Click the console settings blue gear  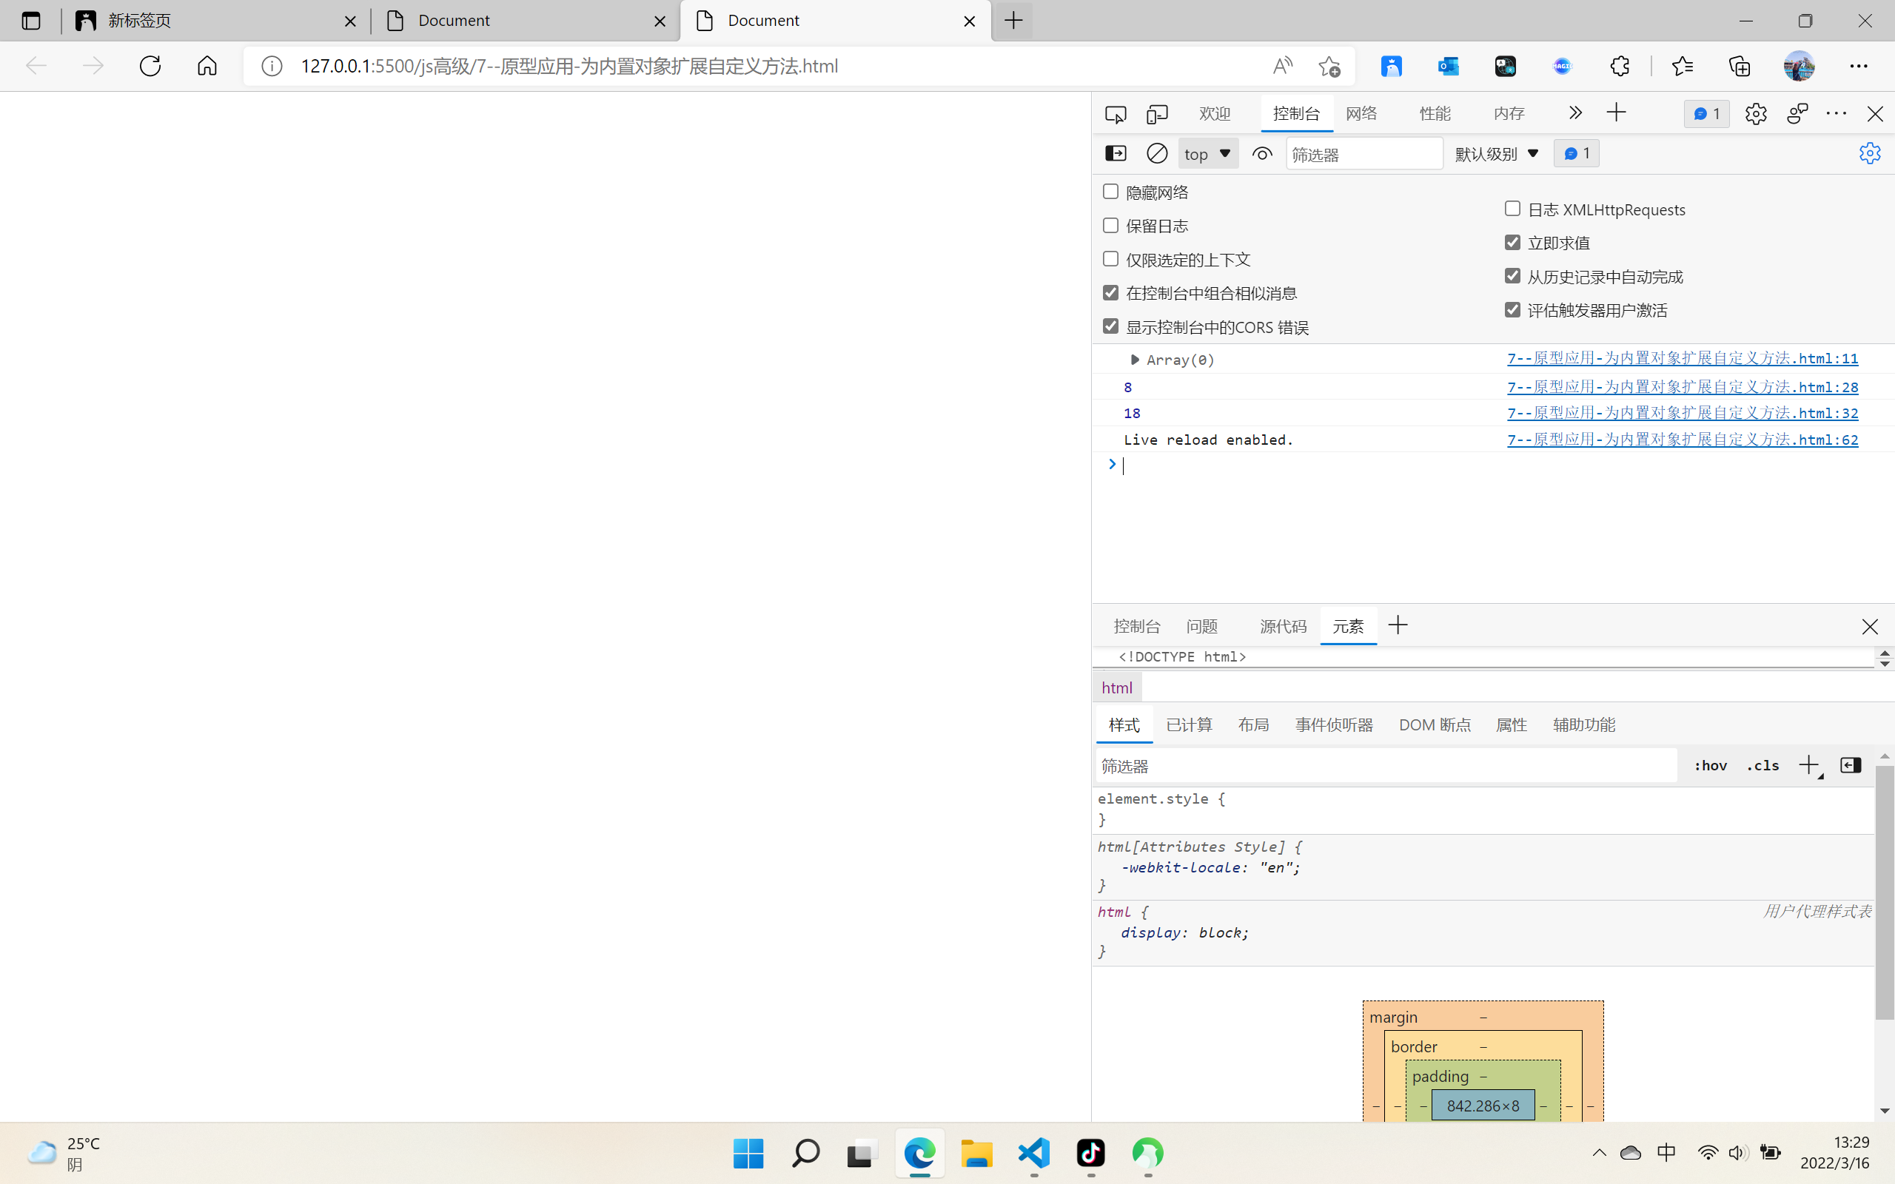pyautogui.click(x=1869, y=153)
